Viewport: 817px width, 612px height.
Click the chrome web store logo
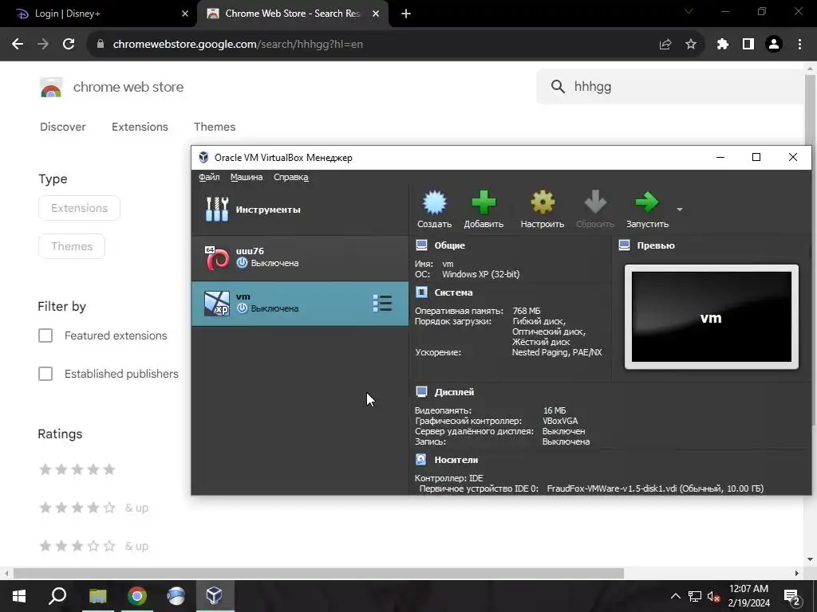[51, 87]
